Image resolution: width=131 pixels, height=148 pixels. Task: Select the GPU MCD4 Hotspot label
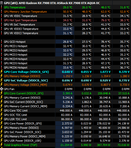[x=16, y=59]
